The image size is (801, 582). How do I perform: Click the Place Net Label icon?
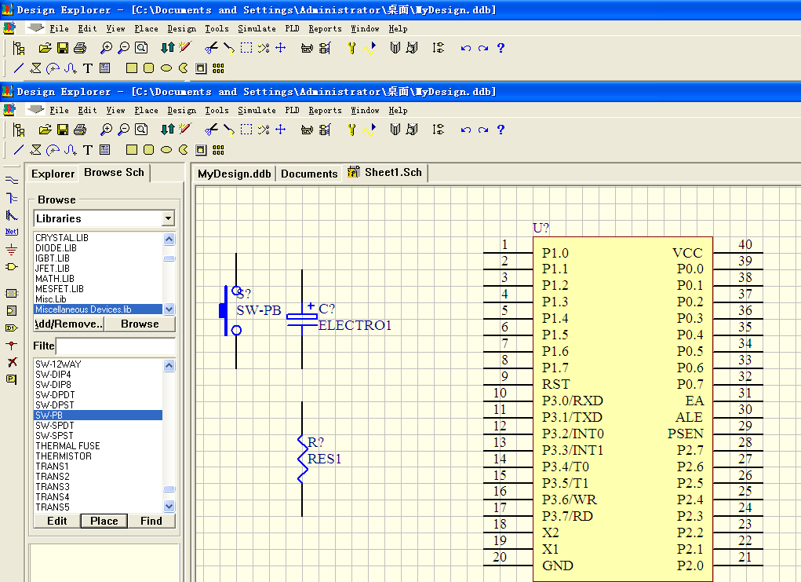(x=11, y=232)
